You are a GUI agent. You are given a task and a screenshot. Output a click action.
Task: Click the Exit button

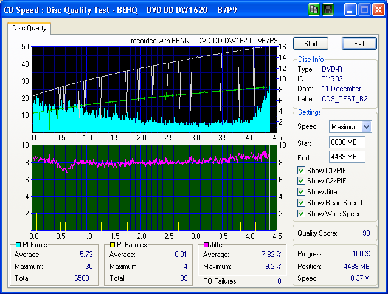tap(359, 44)
